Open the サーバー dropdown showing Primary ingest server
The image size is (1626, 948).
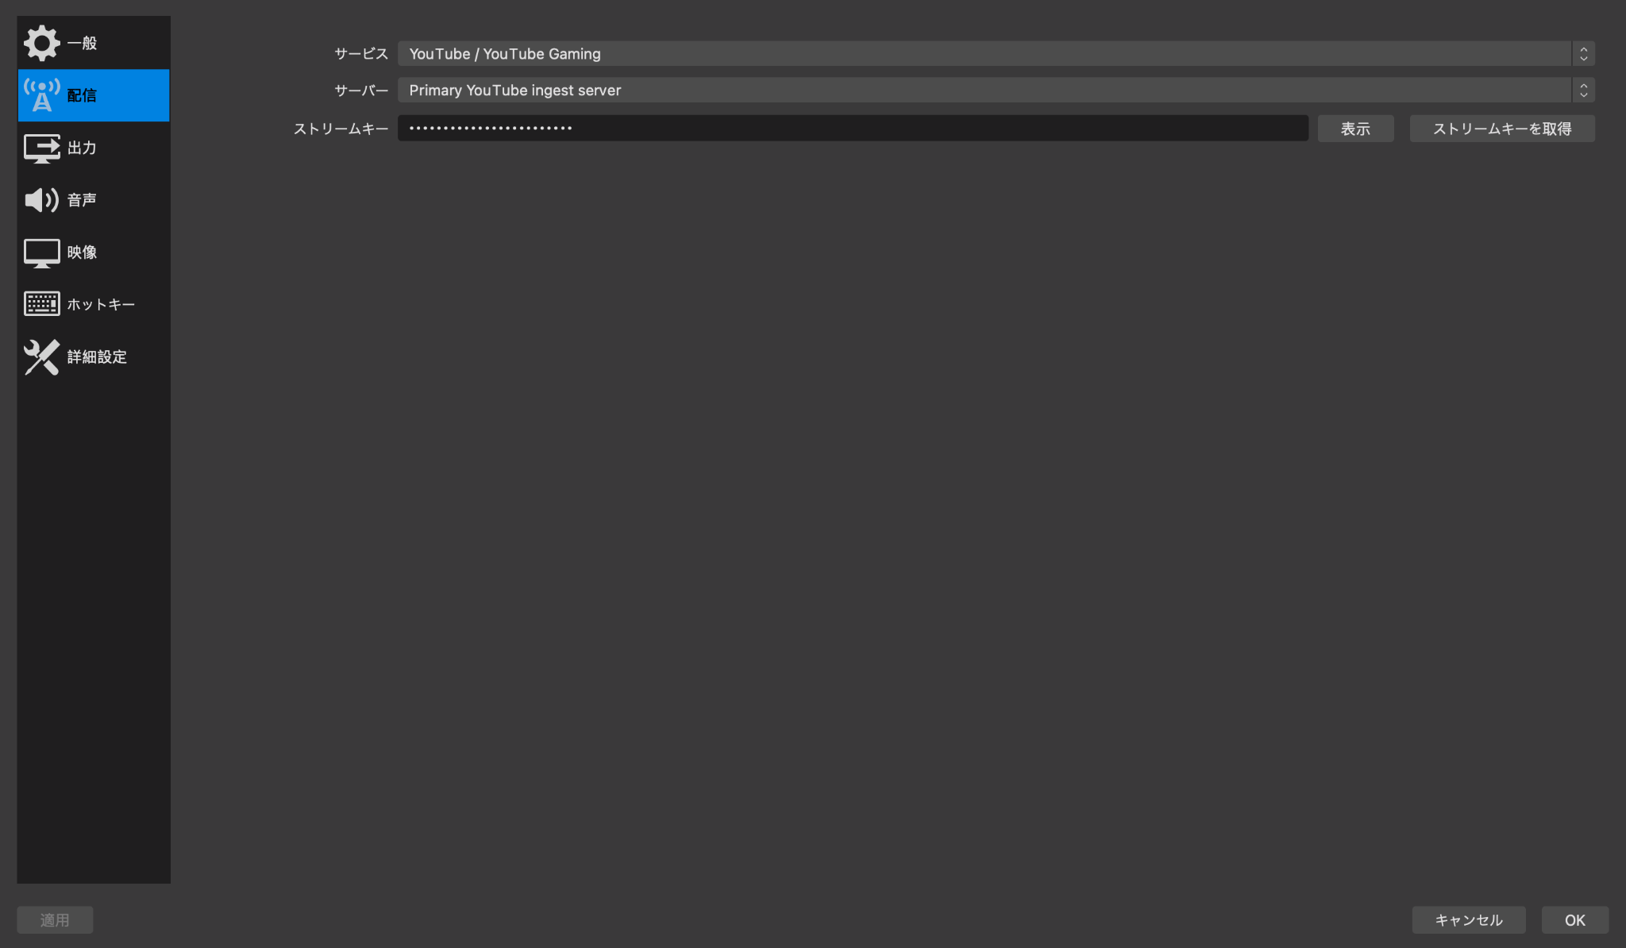point(996,91)
